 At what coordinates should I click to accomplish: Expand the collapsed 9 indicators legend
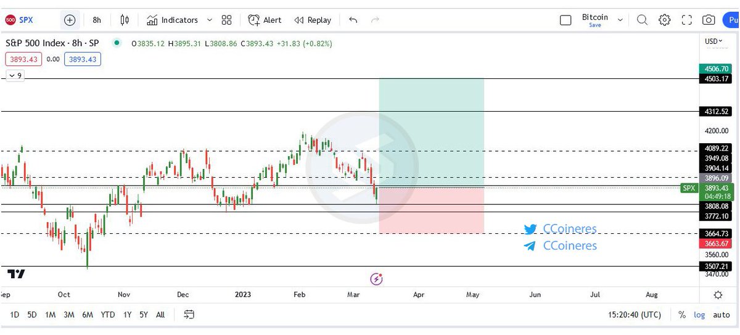pyautogui.click(x=15, y=75)
